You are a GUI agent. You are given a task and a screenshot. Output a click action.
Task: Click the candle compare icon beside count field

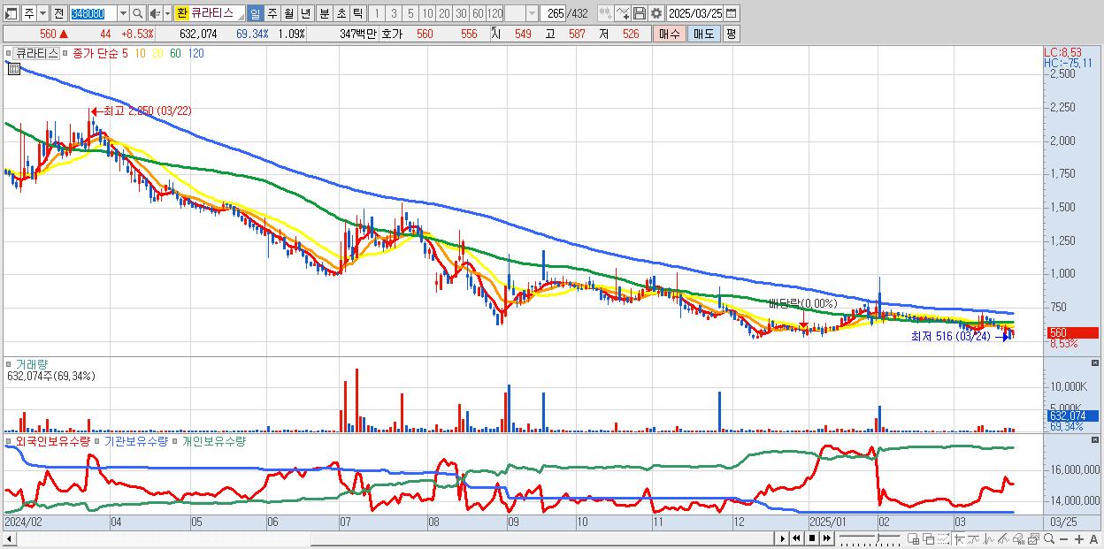pyautogui.click(x=605, y=13)
